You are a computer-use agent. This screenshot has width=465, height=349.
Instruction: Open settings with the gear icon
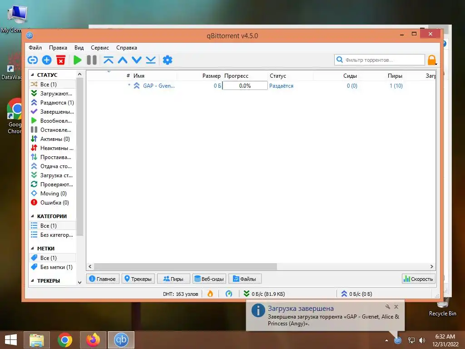pyautogui.click(x=168, y=60)
